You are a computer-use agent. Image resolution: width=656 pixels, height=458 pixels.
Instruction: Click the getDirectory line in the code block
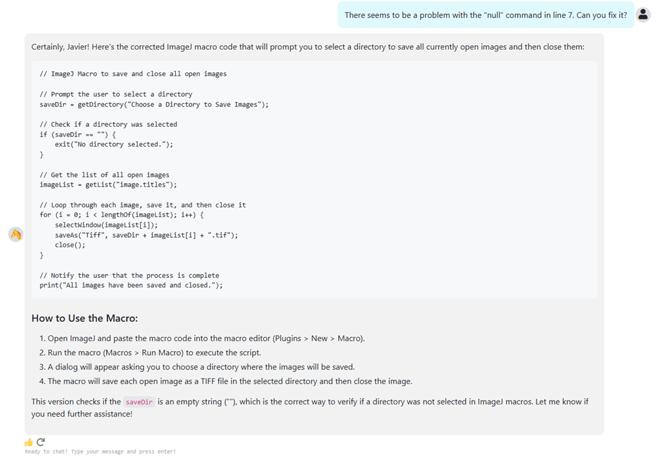(x=154, y=104)
